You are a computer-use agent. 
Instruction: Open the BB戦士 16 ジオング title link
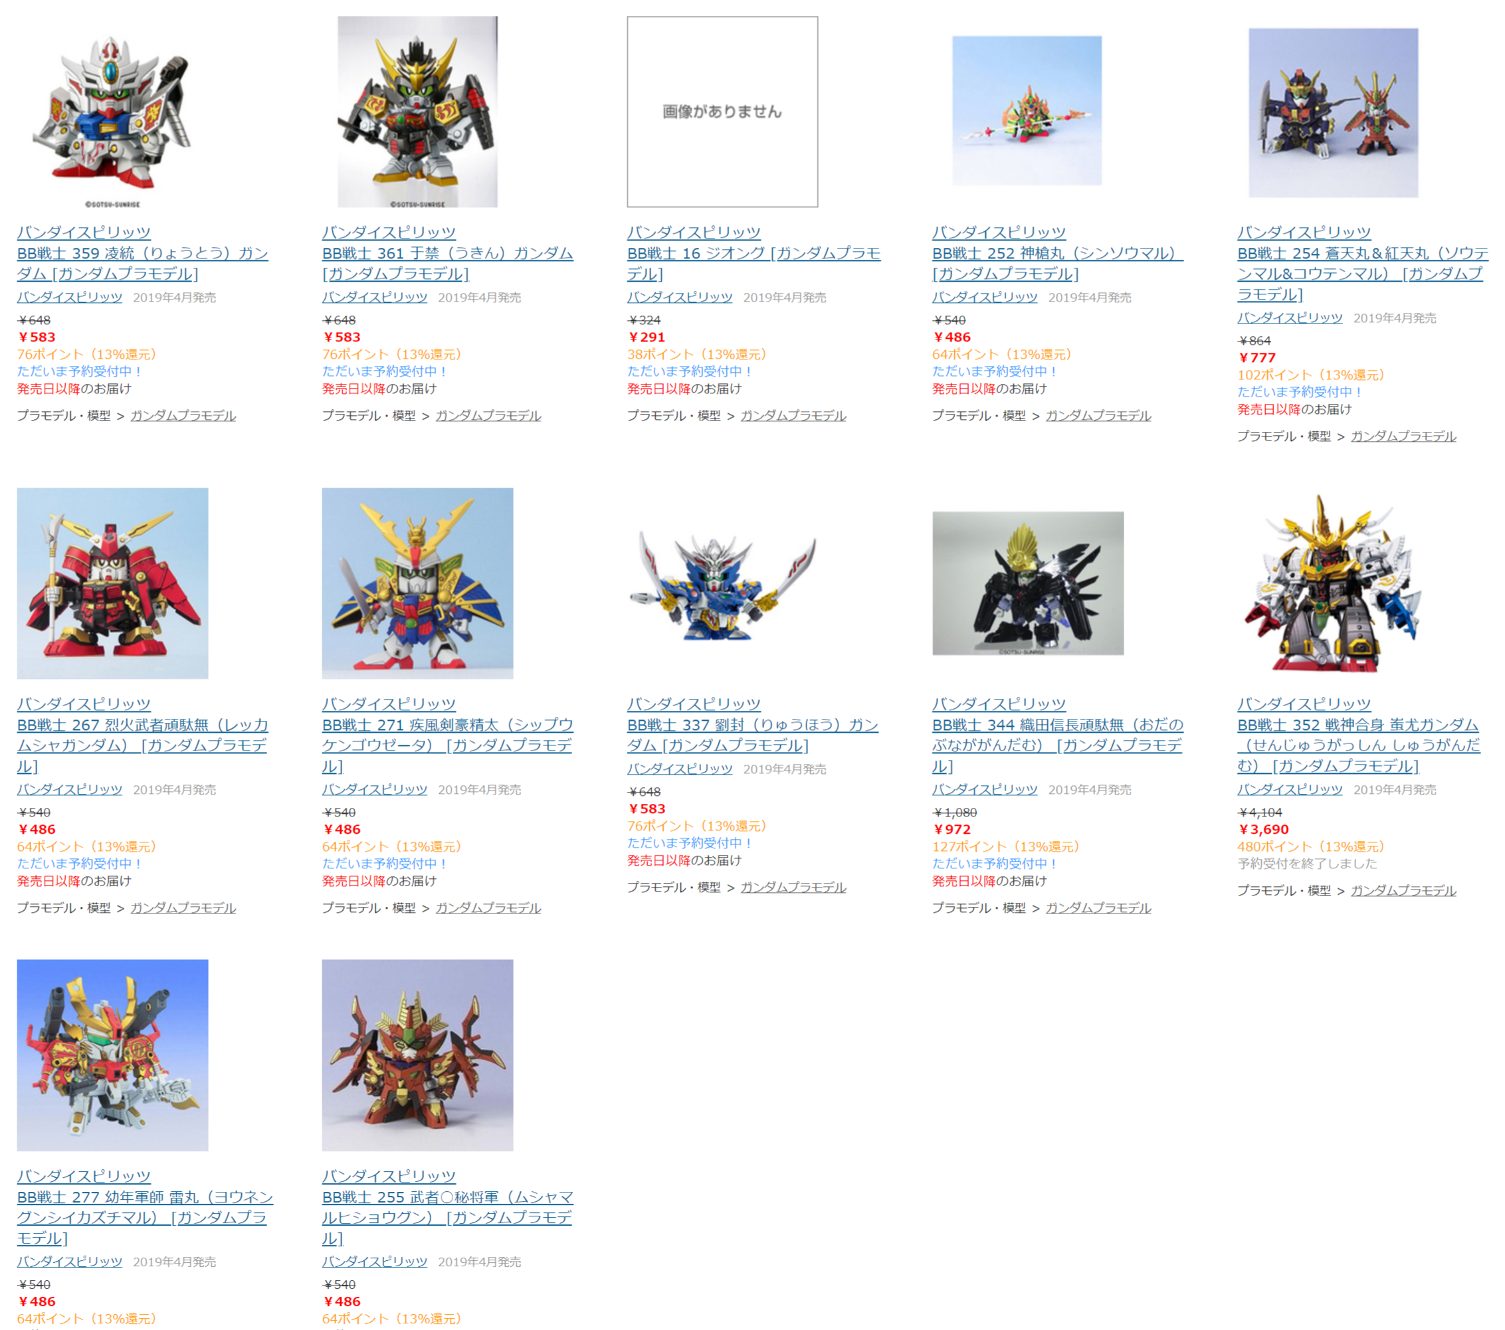(x=754, y=264)
